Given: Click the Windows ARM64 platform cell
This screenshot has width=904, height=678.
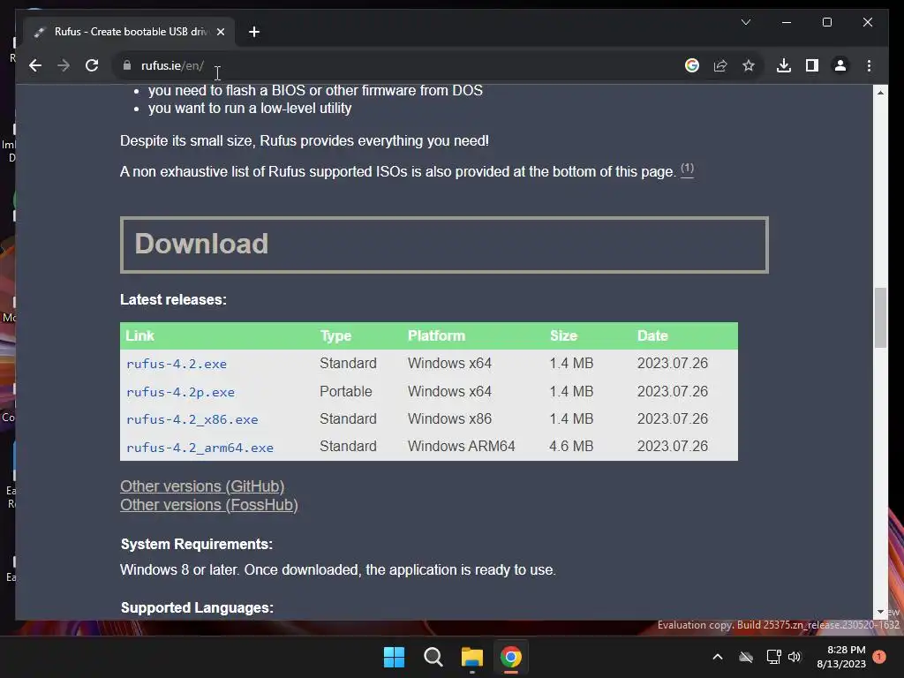Looking at the screenshot, I should pyautogui.click(x=461, y=446).
